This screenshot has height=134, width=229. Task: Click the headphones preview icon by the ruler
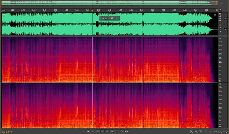[x=220, y=10]
